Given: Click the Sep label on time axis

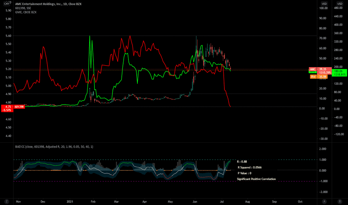Looking at the screenshot, I should coord(274,202).
